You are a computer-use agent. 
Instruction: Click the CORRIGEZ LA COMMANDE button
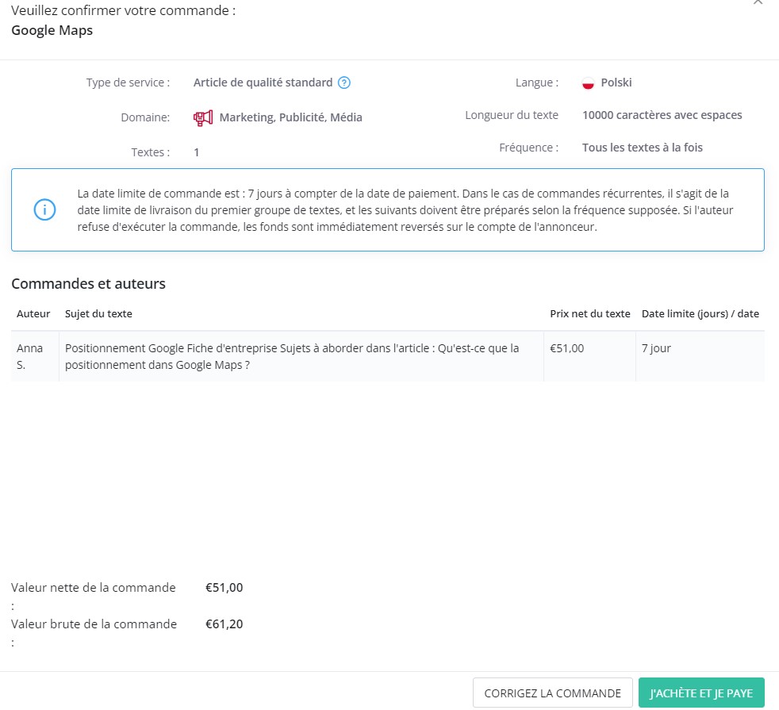click(x=552, y=693)
